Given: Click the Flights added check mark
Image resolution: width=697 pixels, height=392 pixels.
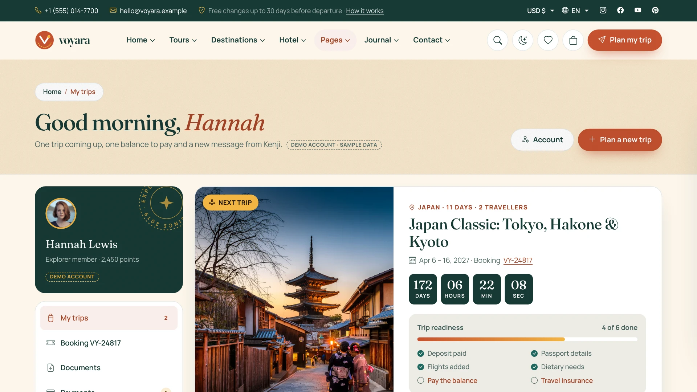Looking at the screenshot, I should [421, 367].
